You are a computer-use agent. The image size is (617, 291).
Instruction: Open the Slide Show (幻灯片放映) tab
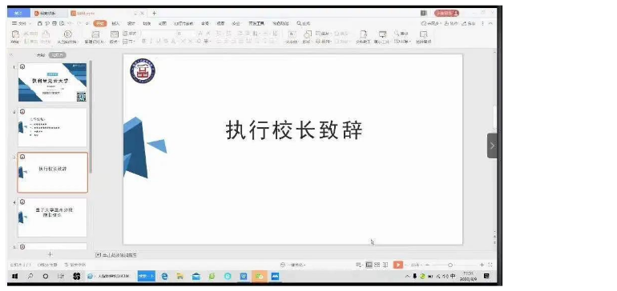pyautogui.click(x=183, y=23)
